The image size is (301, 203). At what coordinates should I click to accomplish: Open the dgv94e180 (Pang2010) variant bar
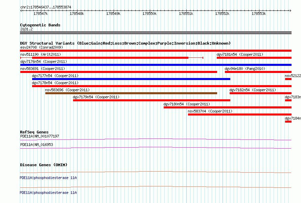pos(258,72)
